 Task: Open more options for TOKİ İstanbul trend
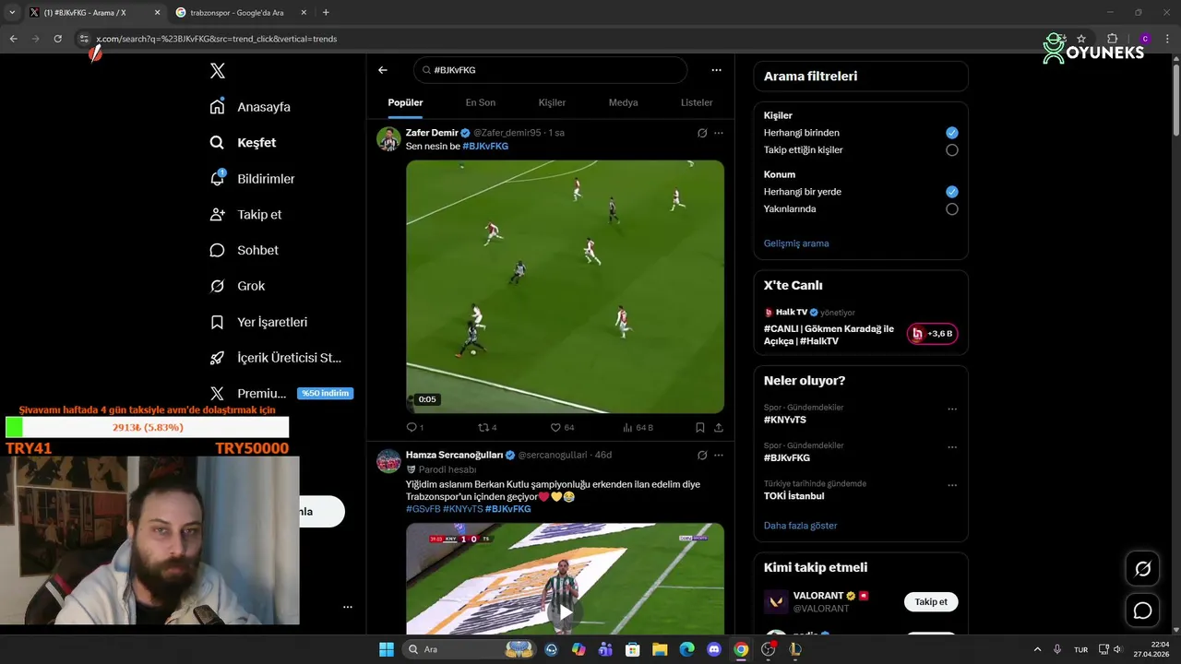click(x=952, y=486)
